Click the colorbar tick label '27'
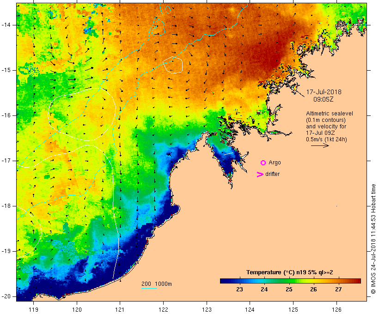 coord(338,290)
